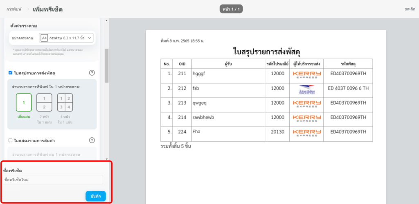The image size is (419, 204).
Task: Click ยกเลิก cancel link
Action: click(x=410, y=9)
